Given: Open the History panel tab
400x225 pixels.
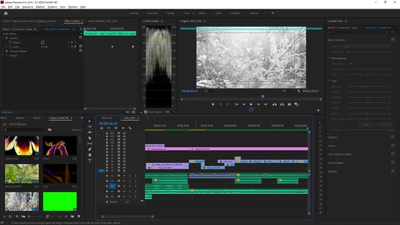Looking at the screenshot, I should pos(37,118).
